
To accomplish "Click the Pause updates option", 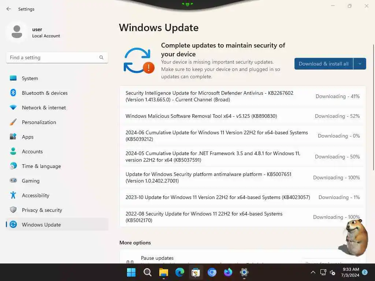I will click(242, 257).
